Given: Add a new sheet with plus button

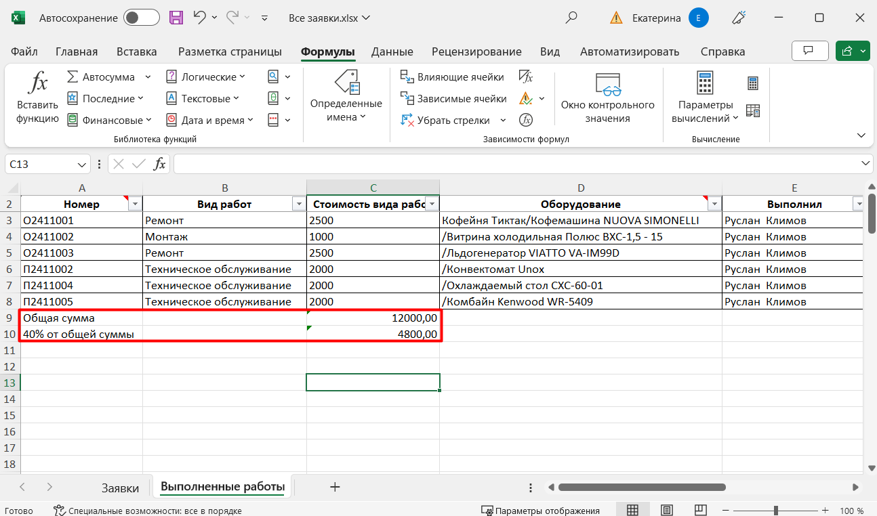Looking at the screenshot, I should point(334,487).
